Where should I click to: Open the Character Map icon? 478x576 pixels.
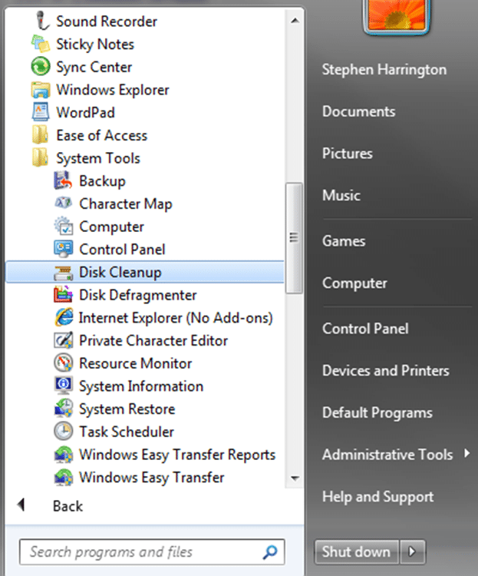coord(63,204)
